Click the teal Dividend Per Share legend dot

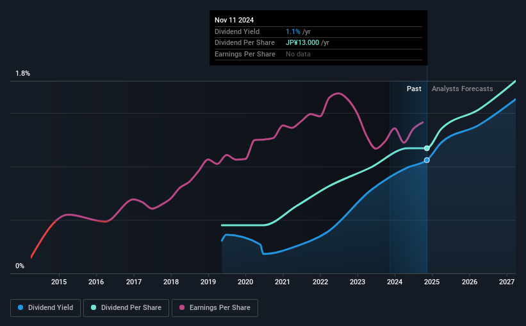94,307
